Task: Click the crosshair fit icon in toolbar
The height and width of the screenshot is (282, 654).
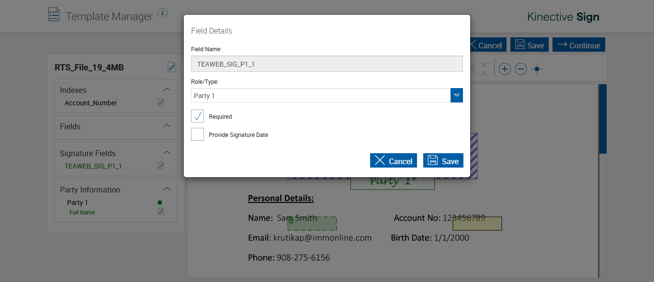Action: tap(537, 69)
